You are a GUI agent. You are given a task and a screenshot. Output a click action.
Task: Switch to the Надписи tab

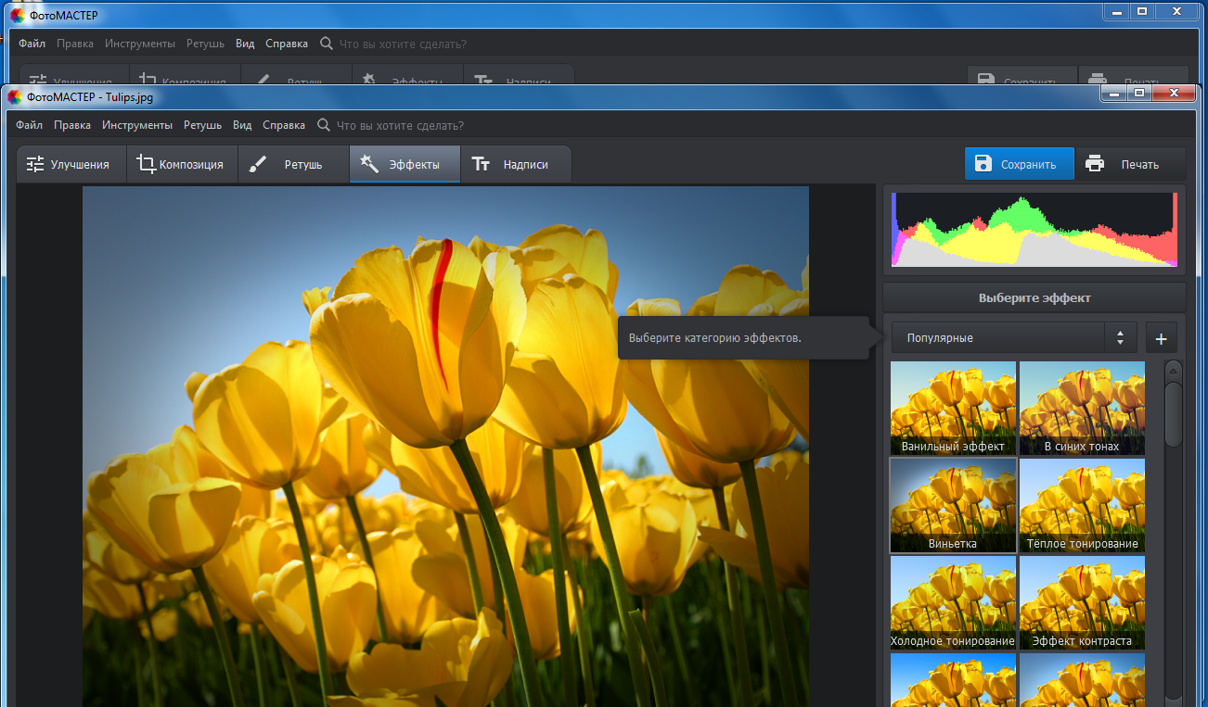pos(516,164)
